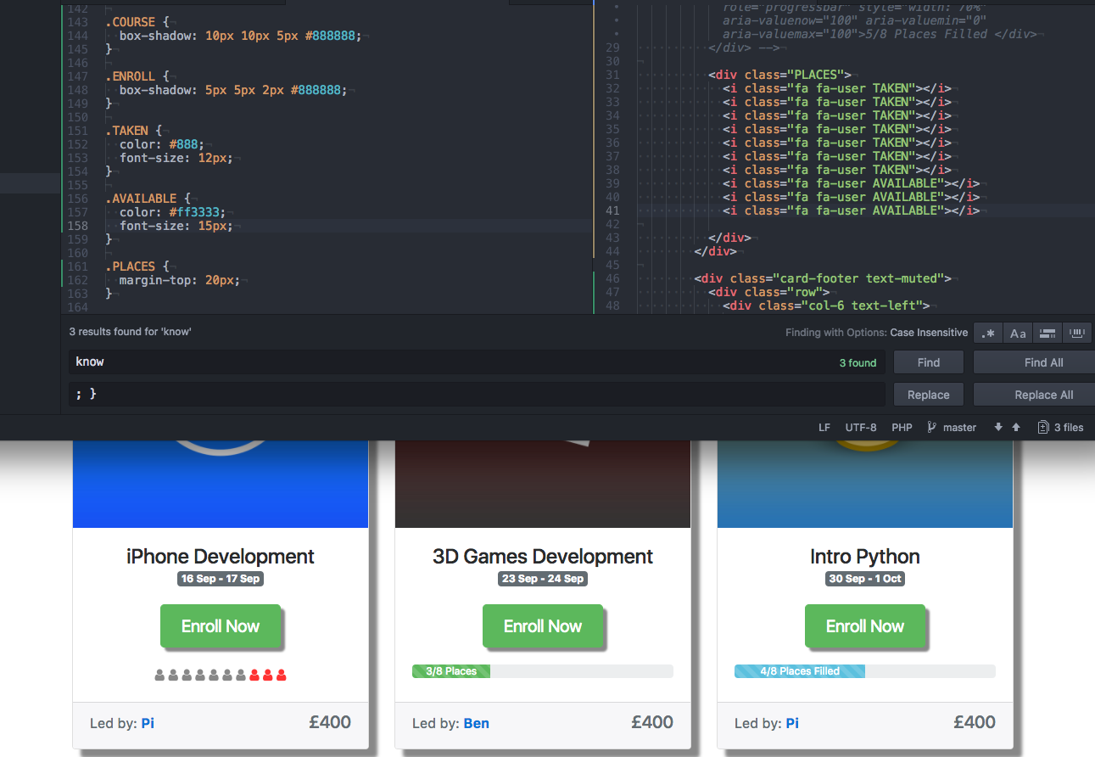Click the £400 price on the 3D Games card
Screen dimensions: 1095x757
(x=652, y=722)
